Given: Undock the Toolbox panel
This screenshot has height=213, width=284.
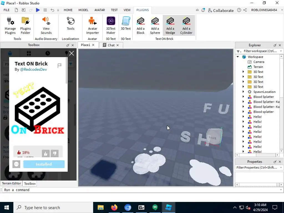Looking at the screenshot, I should tap(68, 45).
